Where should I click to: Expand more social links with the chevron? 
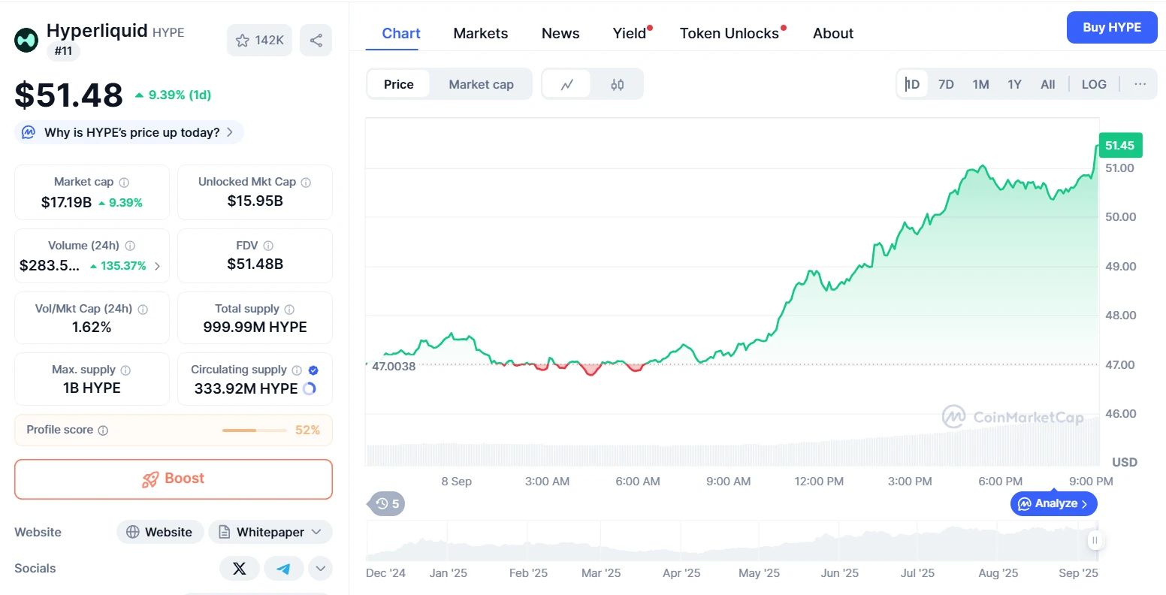320,569
